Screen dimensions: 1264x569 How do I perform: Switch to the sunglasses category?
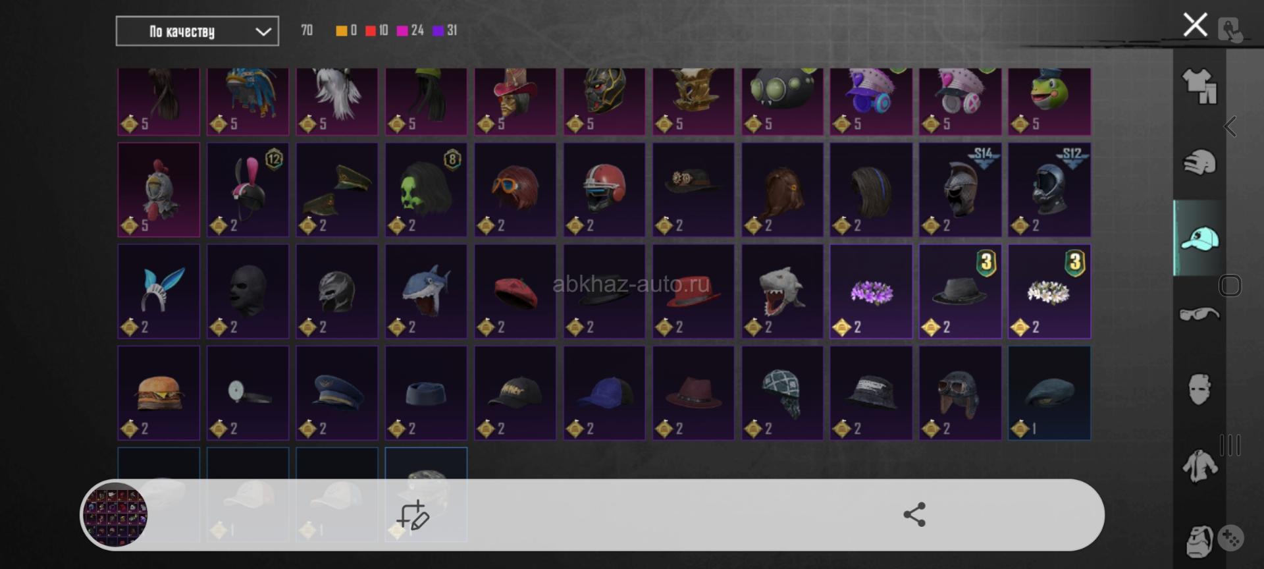coord(1199,314)
